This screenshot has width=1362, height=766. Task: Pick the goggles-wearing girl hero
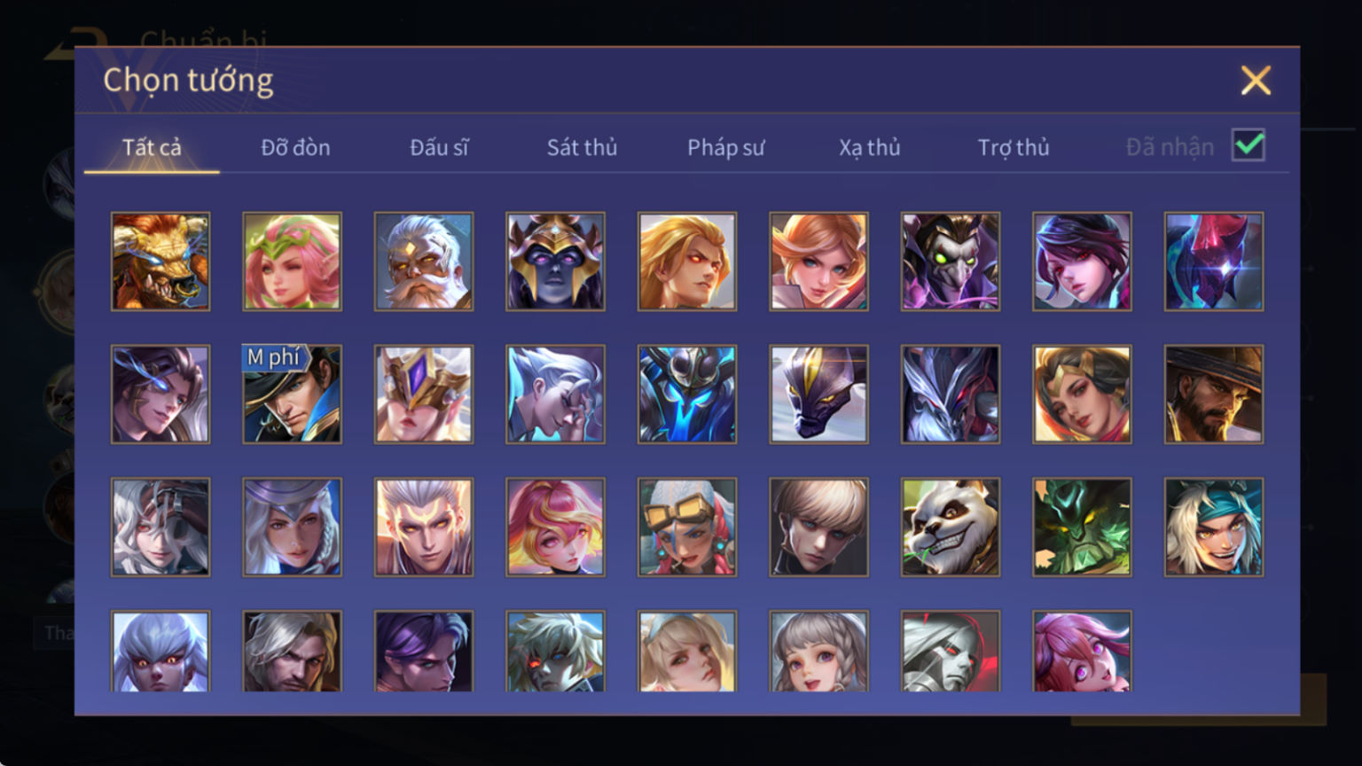click(x=687, y=528)
